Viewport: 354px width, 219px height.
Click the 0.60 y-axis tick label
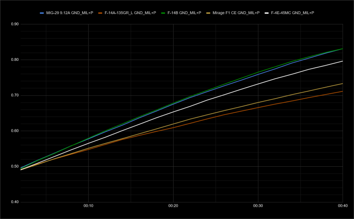click(14, 131)
